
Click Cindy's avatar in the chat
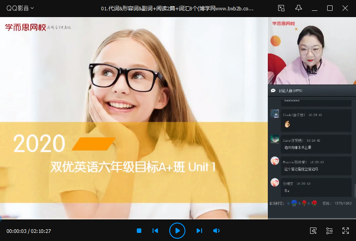275,114
